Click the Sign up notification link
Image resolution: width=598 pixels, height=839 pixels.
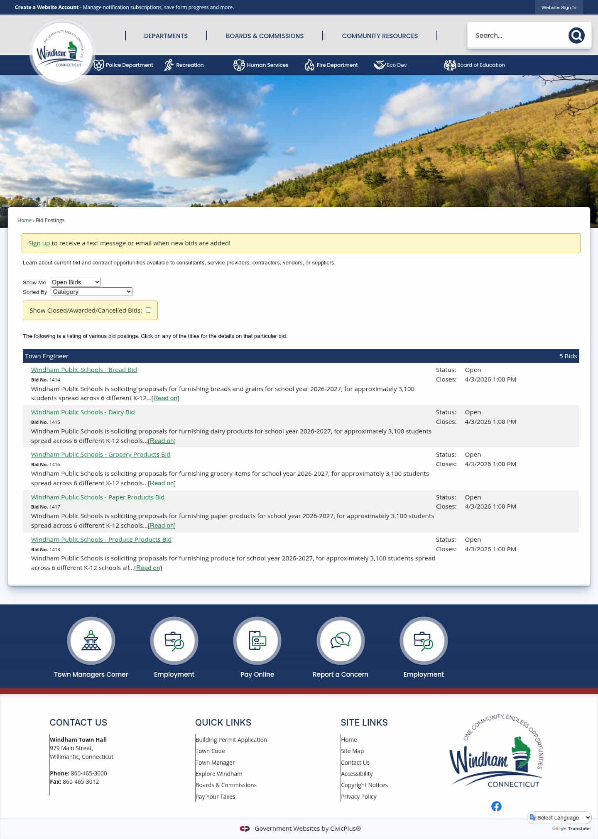coord(39,243)
